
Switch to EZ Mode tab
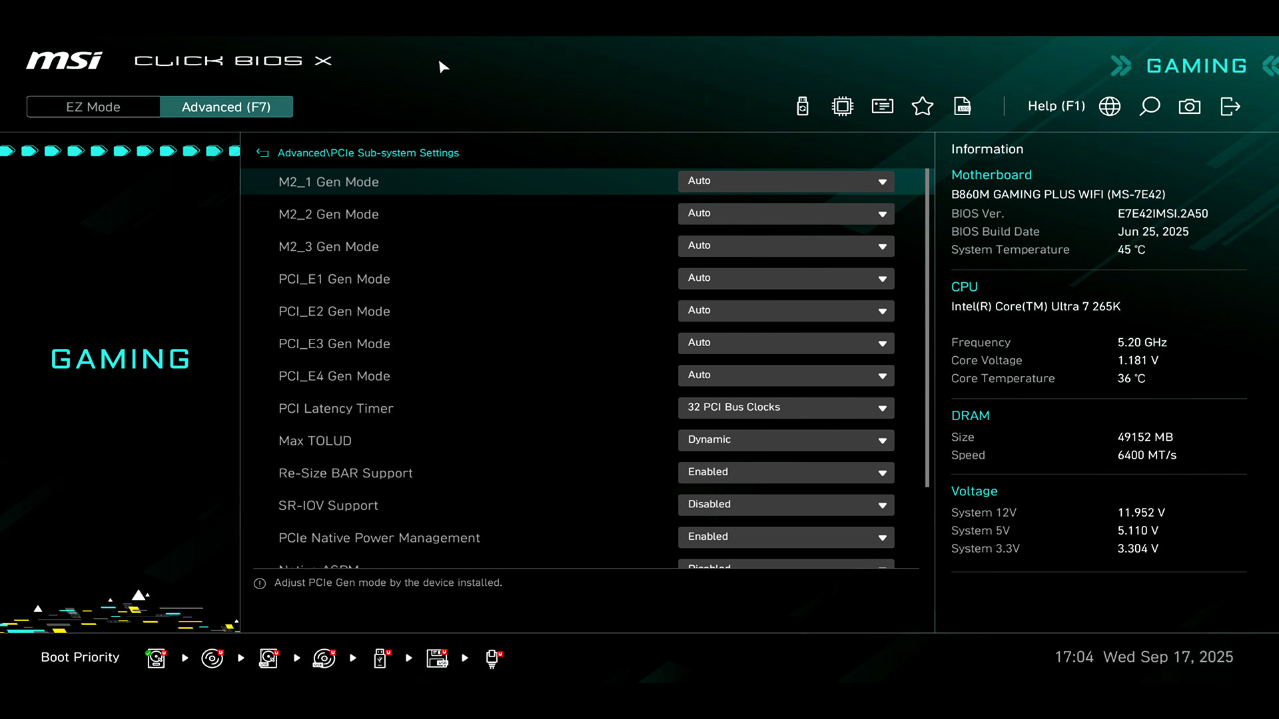(x=93, y=107)
